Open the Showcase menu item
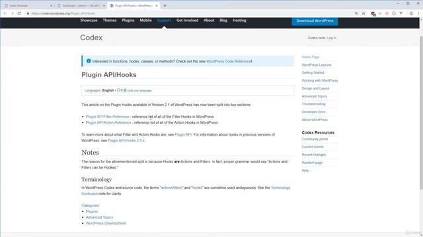Viewport: 423px width, 237px height. [x=89, y=20]
